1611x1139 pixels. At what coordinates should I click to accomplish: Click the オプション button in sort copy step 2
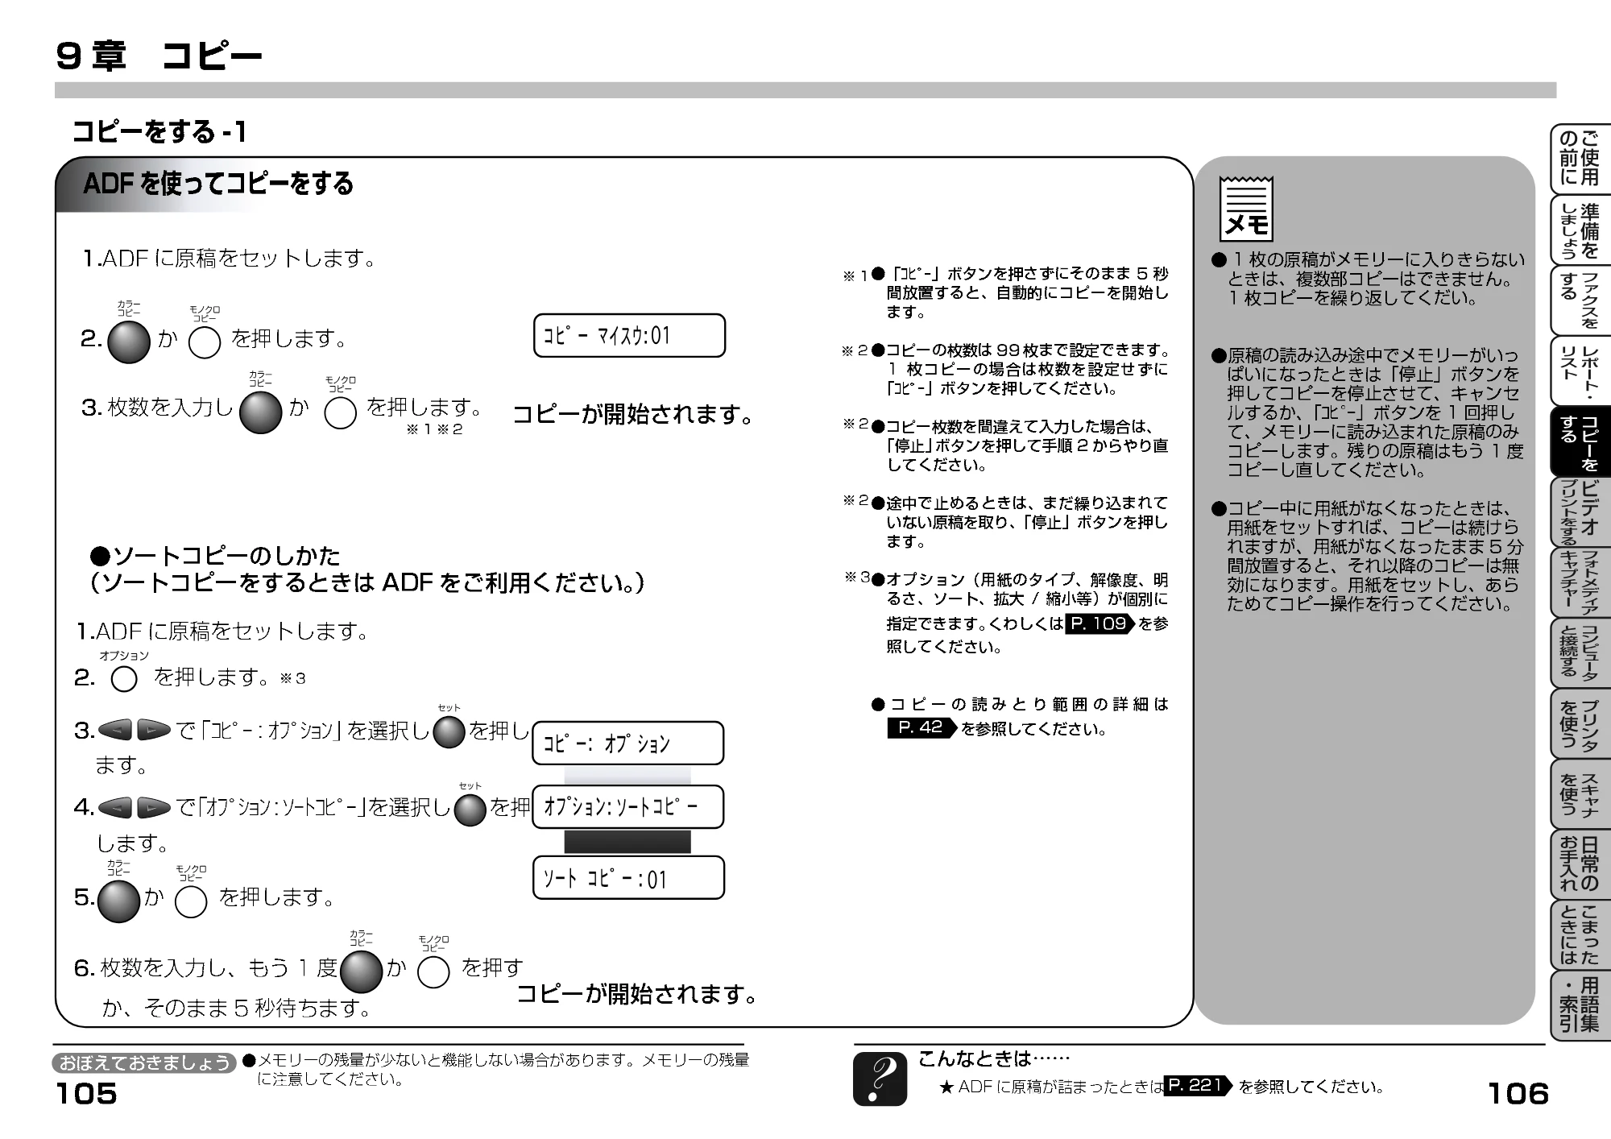tap(124, 679)
